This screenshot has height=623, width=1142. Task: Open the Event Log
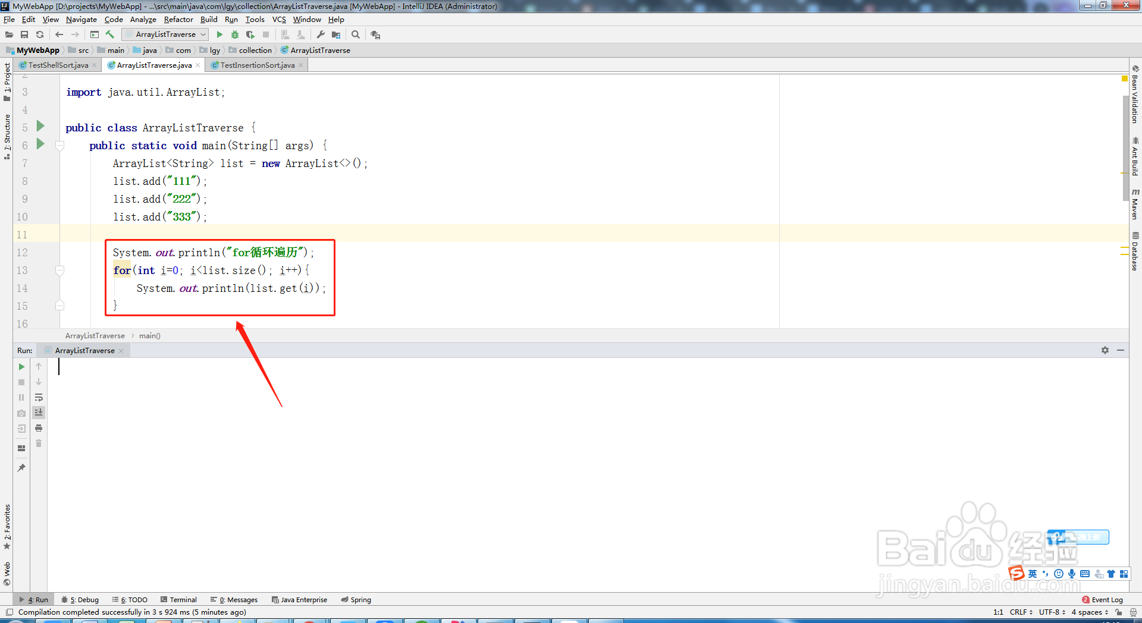[1103, 600]
